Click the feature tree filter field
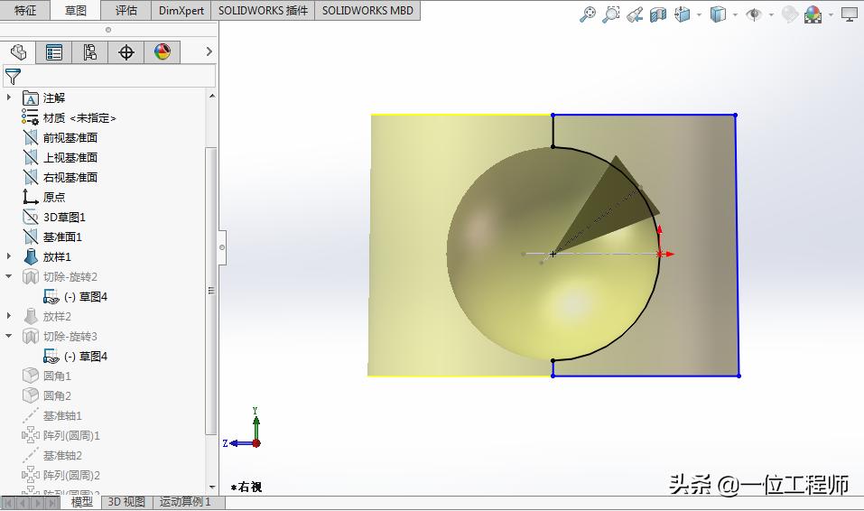This screenshot has height=511, width=864. pos(117,77)
